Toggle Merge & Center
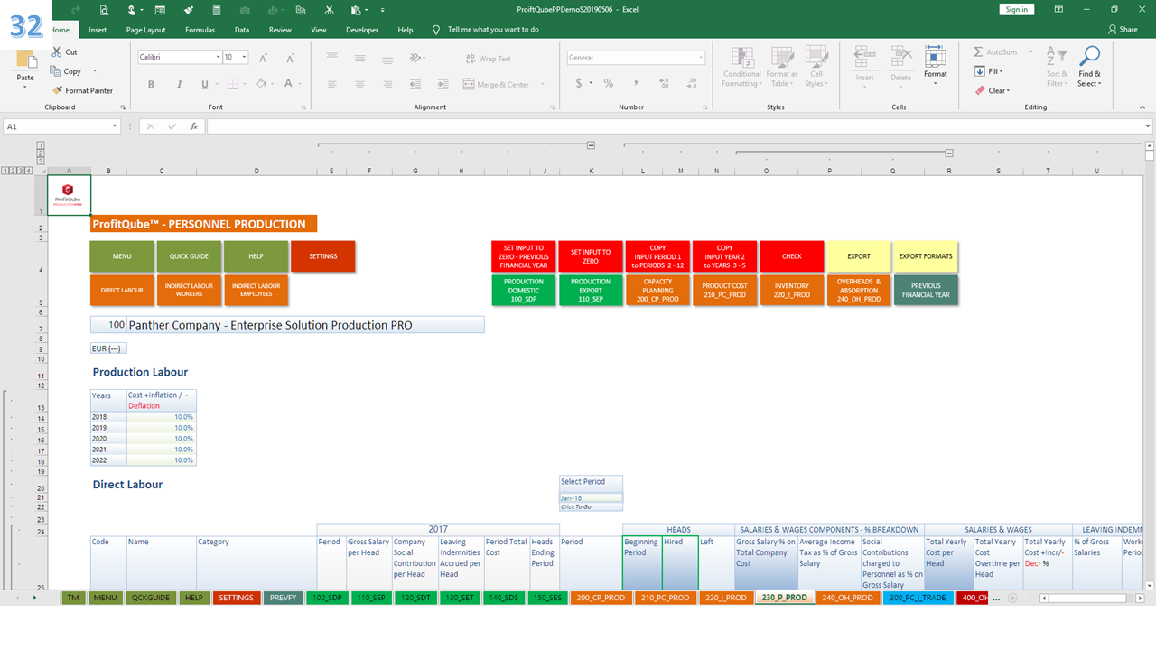Image resolution: width=1156 pixels, height=650 pixels. pos(497,84)
